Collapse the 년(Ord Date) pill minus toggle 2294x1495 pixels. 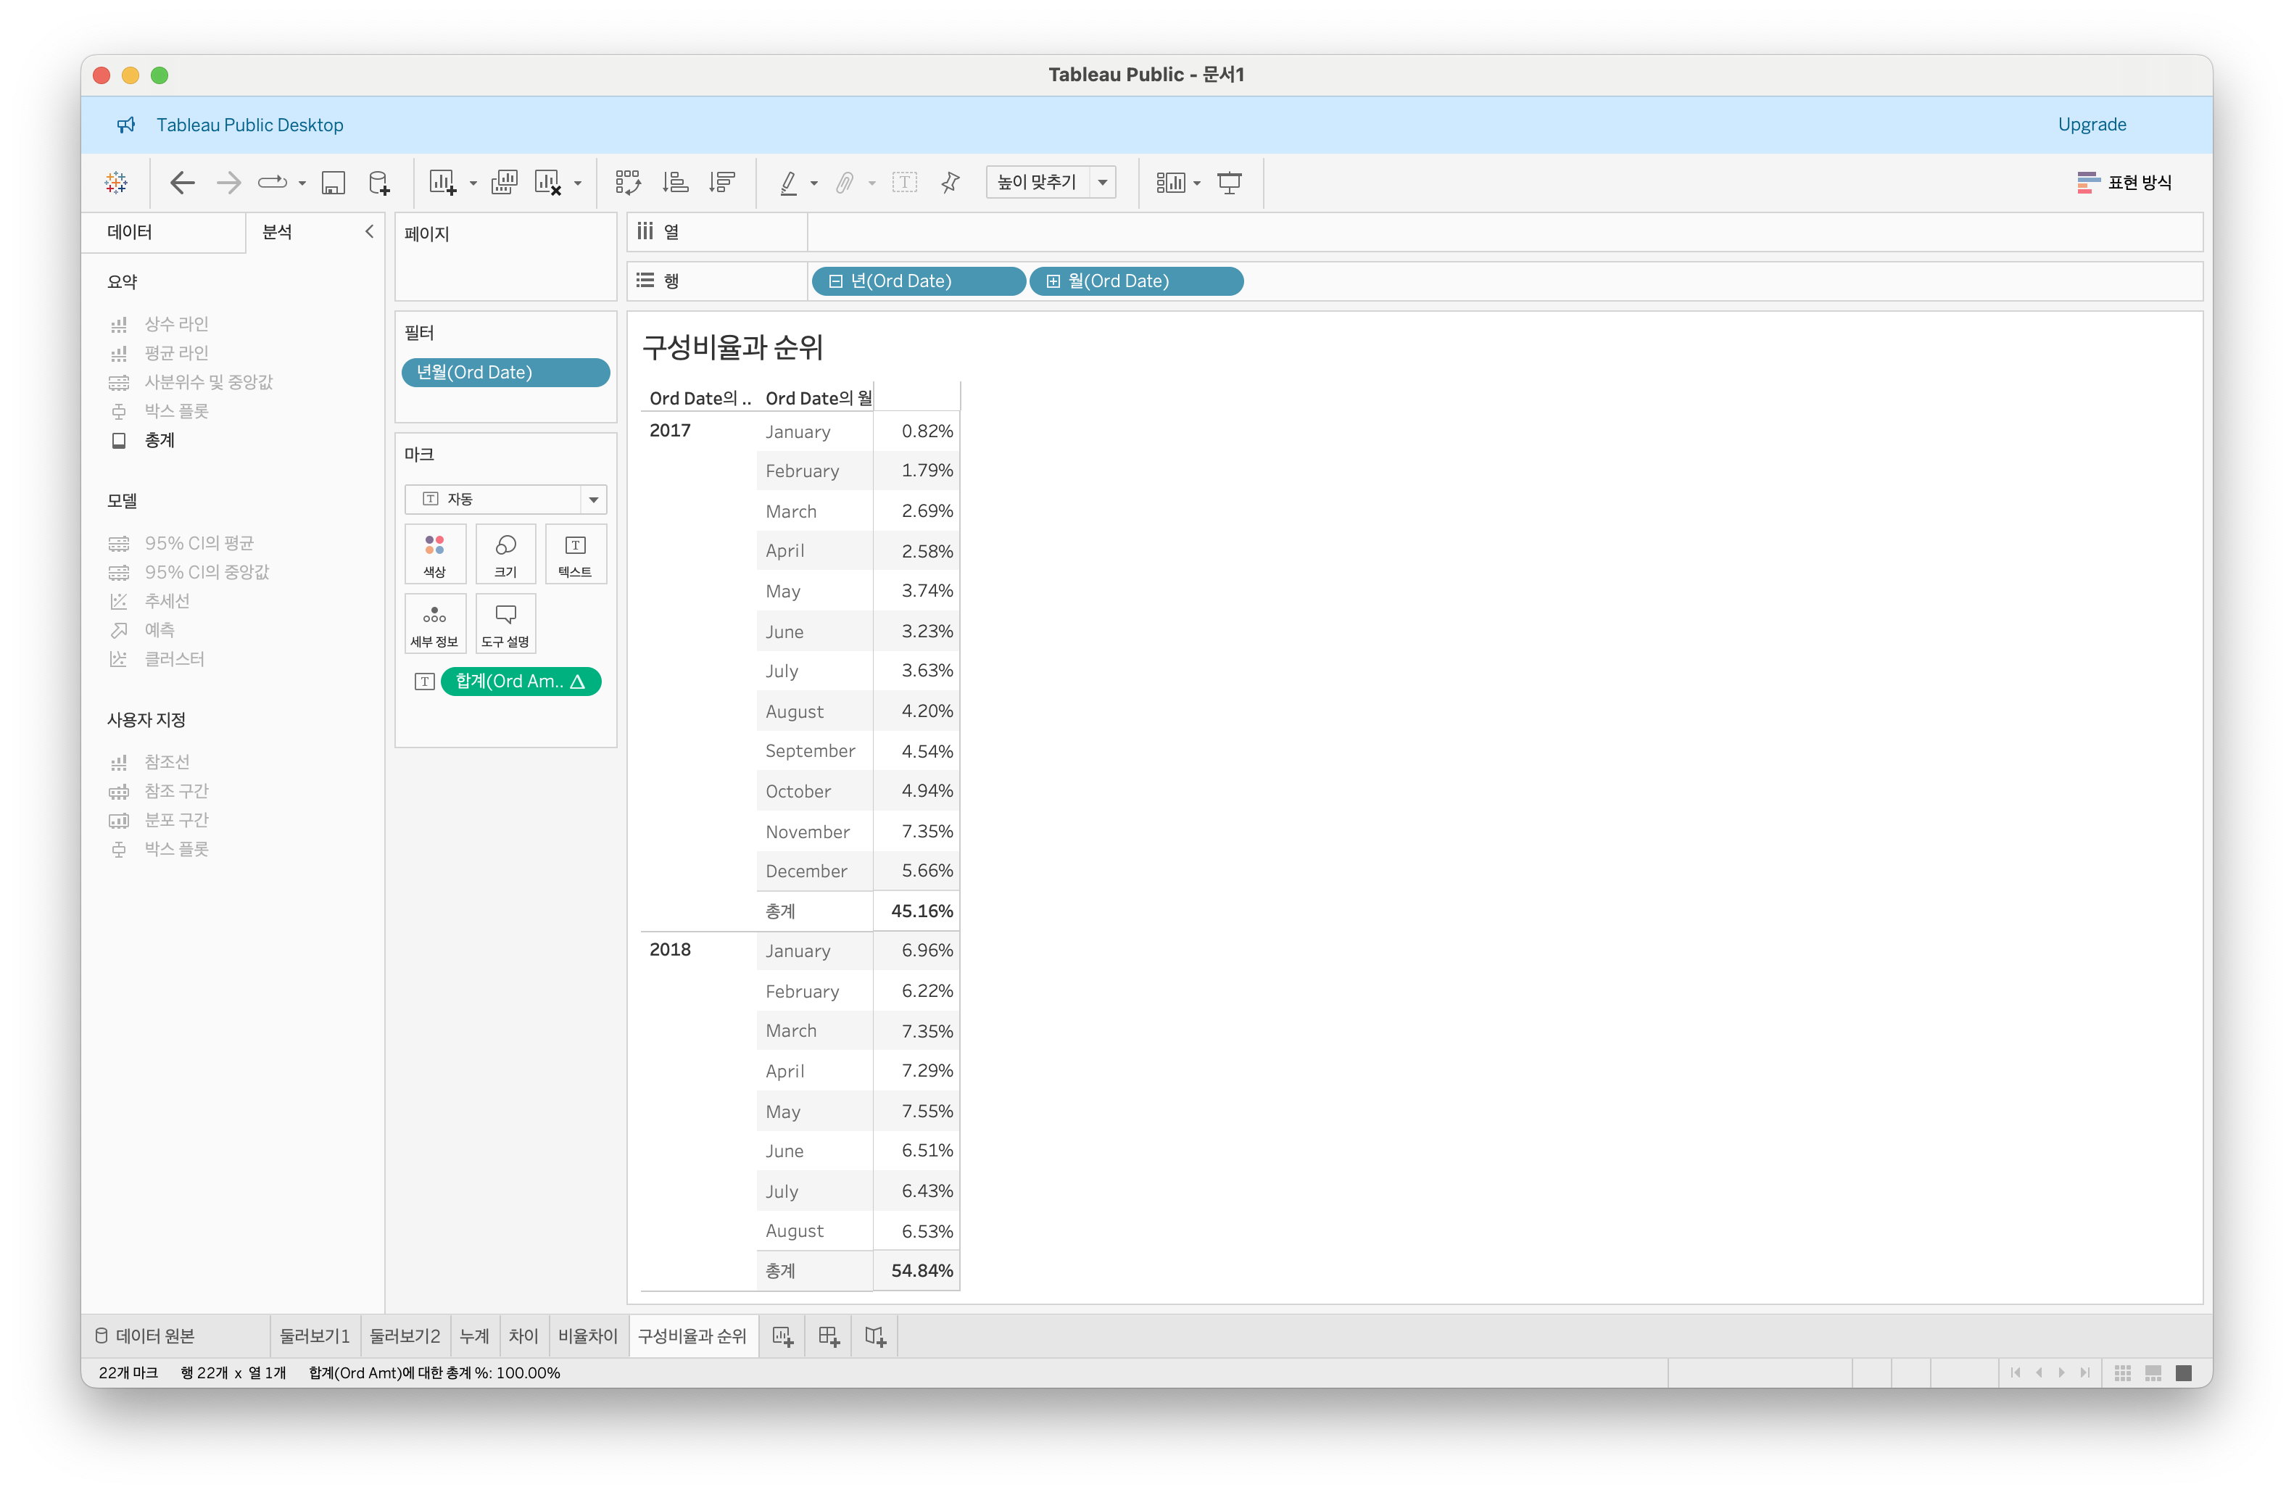point(836,281)
